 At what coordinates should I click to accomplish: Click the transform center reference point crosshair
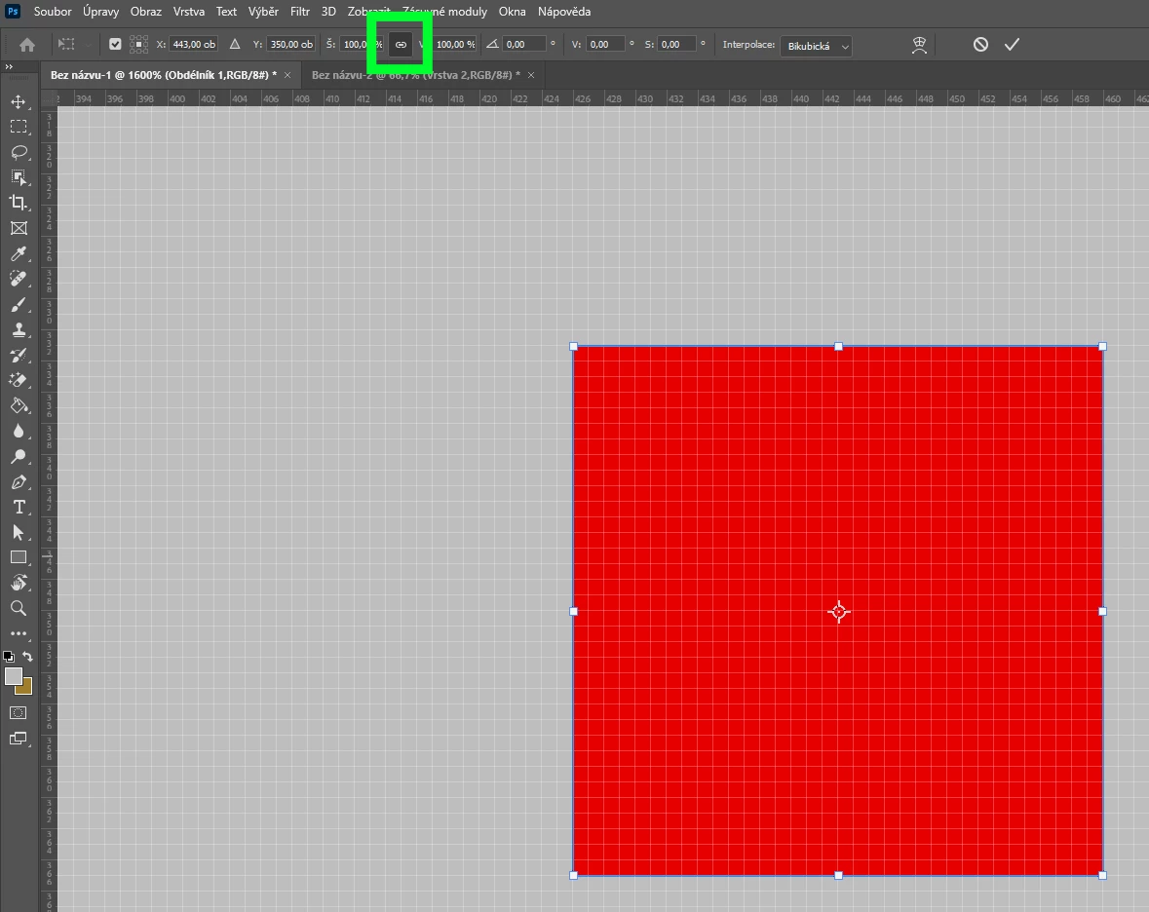tap(838, 611)
